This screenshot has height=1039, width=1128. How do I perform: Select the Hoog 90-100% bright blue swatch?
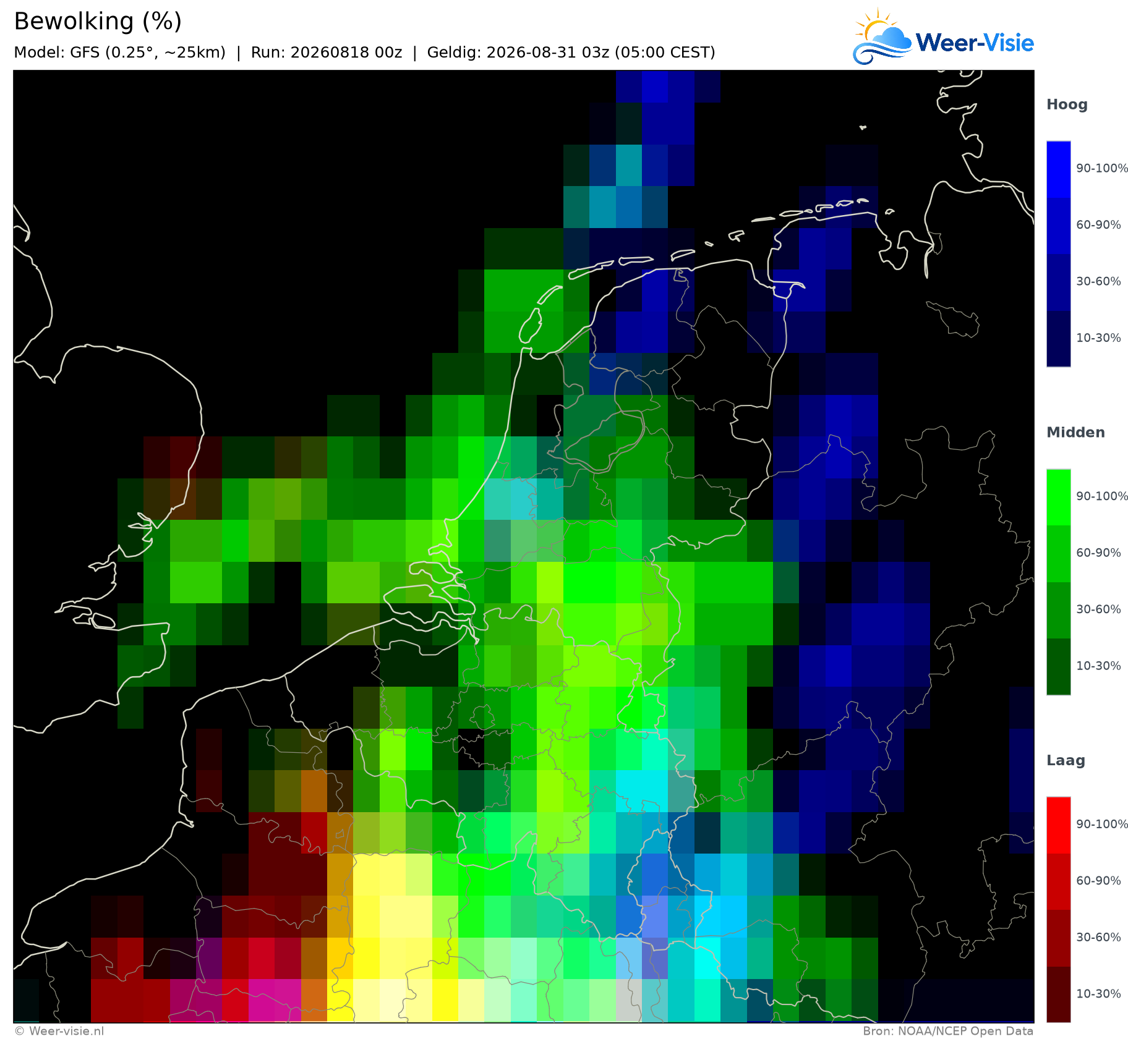tap(1058, 169)
